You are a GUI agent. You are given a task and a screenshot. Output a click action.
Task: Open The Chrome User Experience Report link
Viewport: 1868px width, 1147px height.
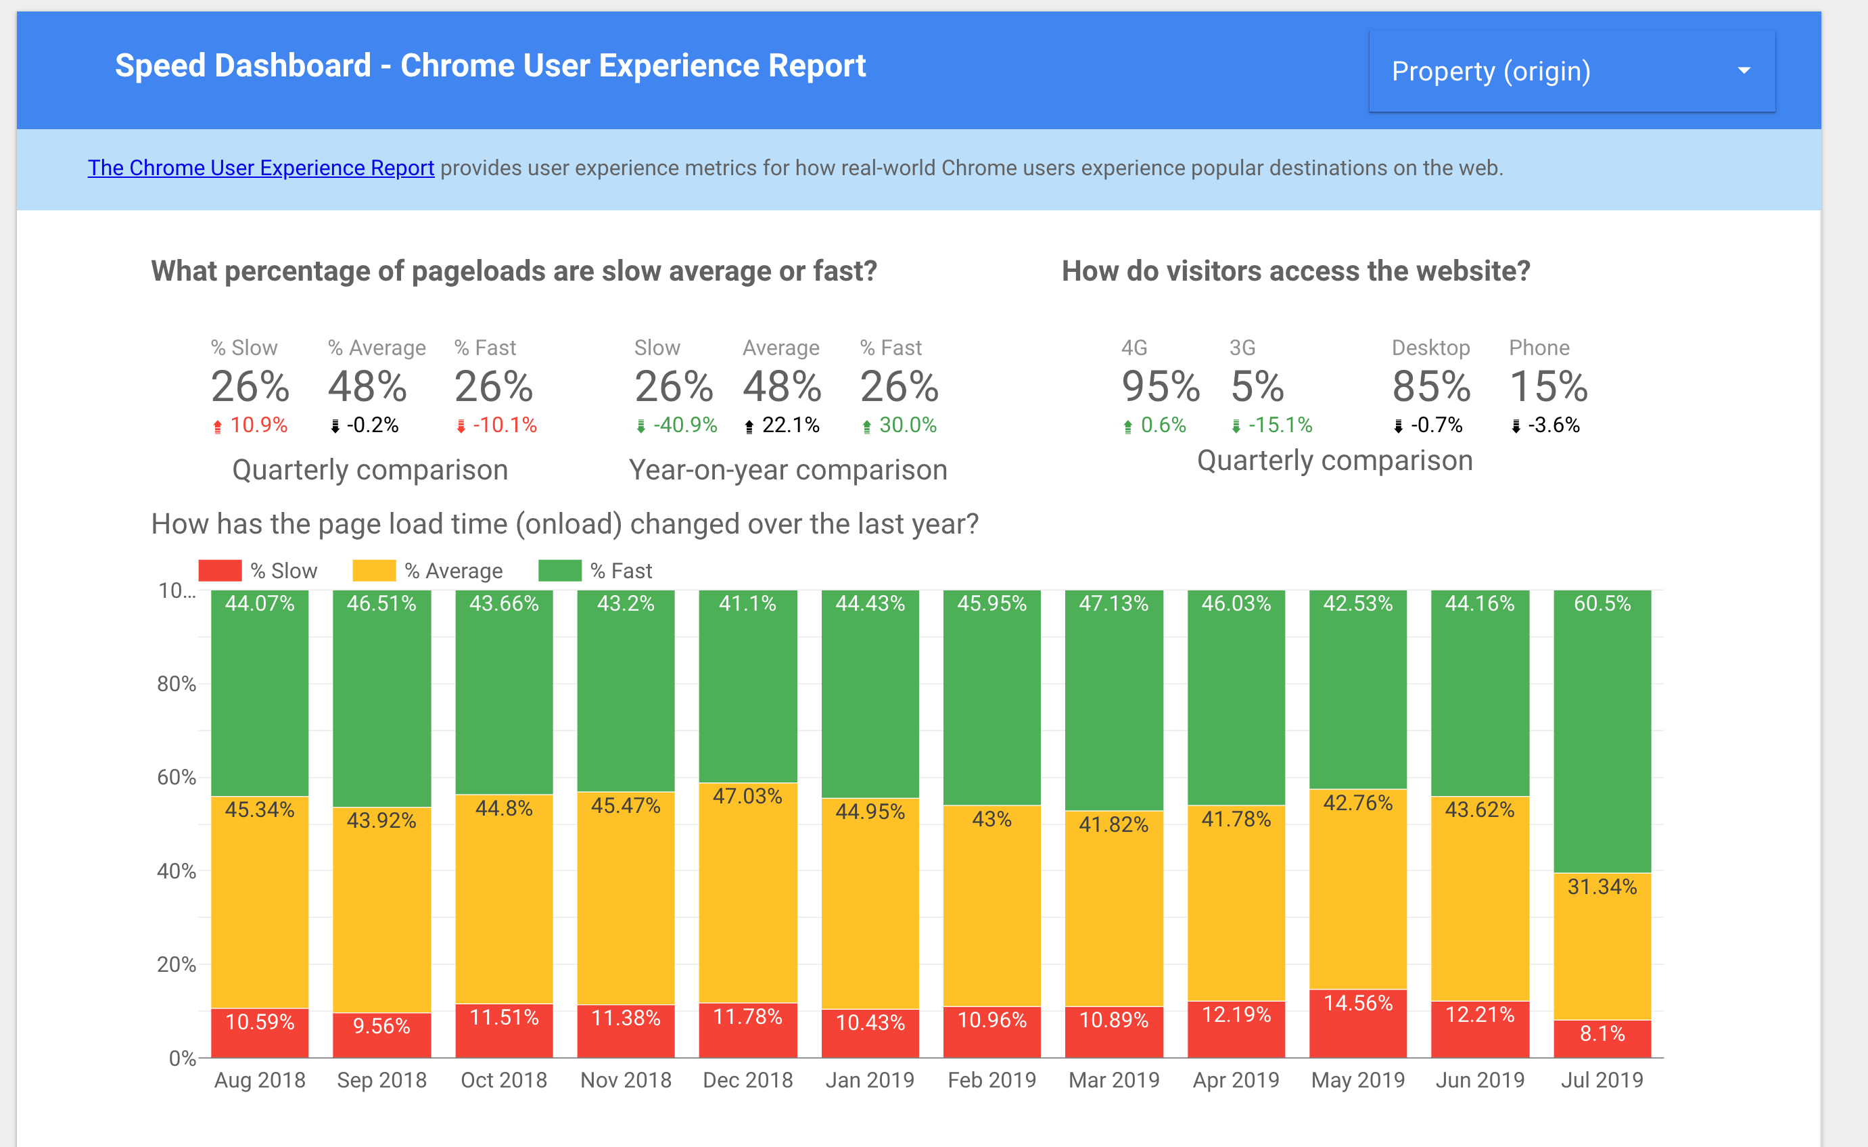(260, 168)
